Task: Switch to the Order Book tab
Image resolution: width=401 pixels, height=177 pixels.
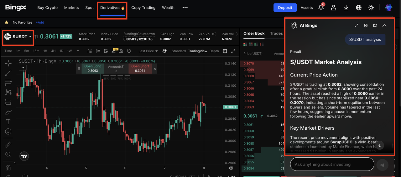Action: tap(254, 33)
